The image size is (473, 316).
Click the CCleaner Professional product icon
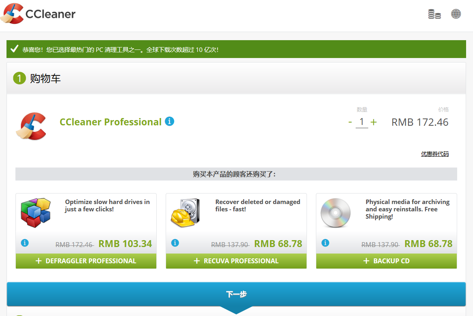tap(31, 126)
